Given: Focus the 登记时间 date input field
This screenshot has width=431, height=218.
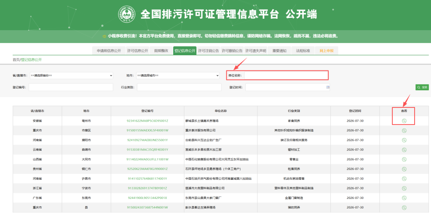Looking at the screenshot, I should pyautogui.click(x=287, y=87).
